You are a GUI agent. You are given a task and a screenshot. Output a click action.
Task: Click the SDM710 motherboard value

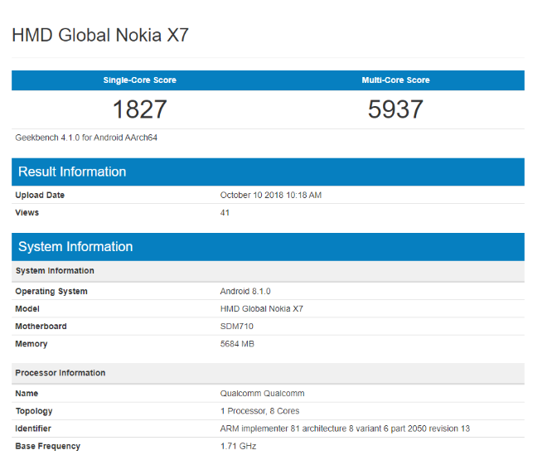[x=237, y=327]
